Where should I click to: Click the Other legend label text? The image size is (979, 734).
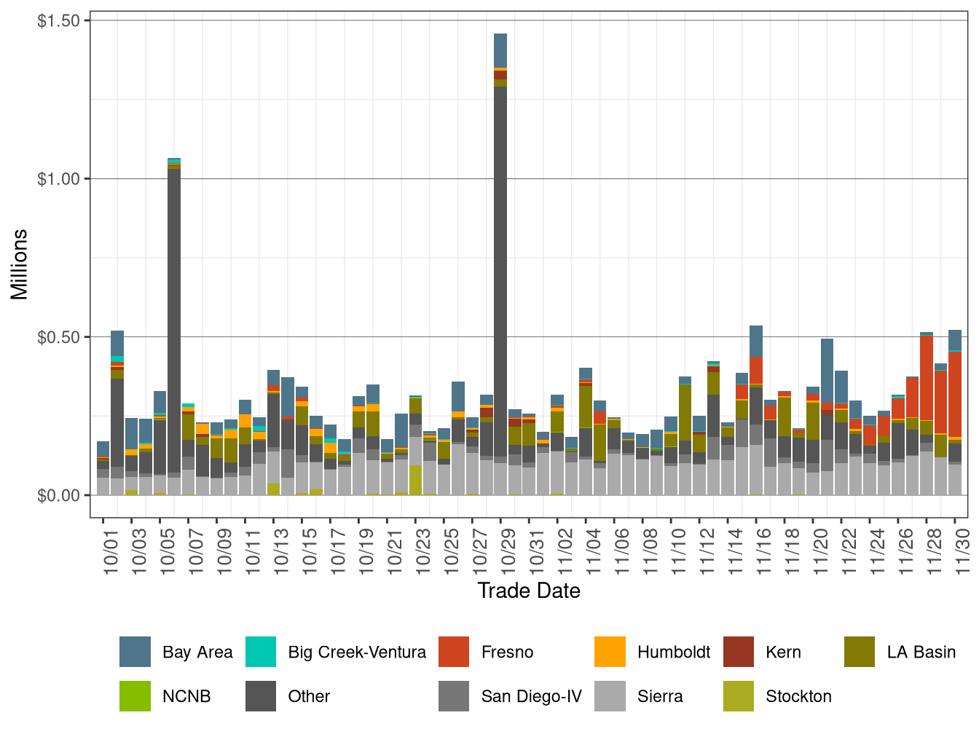coord(310,696)
